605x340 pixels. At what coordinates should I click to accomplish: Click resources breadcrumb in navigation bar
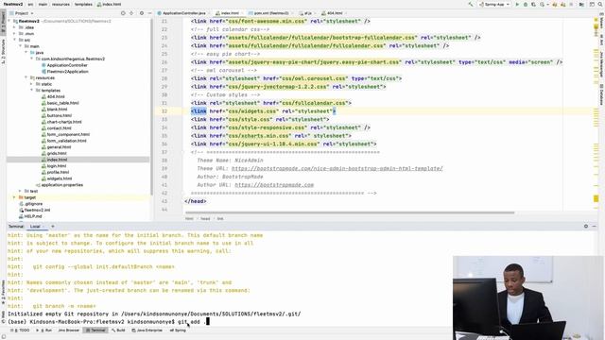[60, 4]
